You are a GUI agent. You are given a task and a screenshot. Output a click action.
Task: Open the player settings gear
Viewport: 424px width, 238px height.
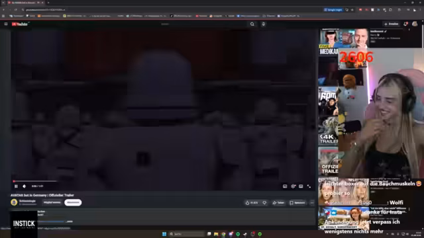pyautogui.click(x=293, y=186)
